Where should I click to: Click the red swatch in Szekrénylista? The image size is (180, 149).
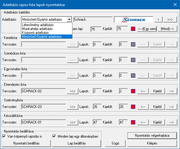(133, 107)
